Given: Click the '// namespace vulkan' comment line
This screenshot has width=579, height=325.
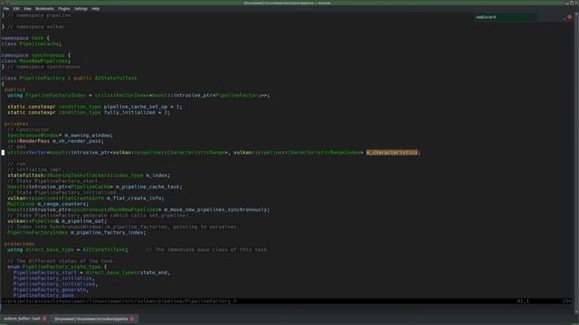Looking at the screenshot, I should coord(33,26).
